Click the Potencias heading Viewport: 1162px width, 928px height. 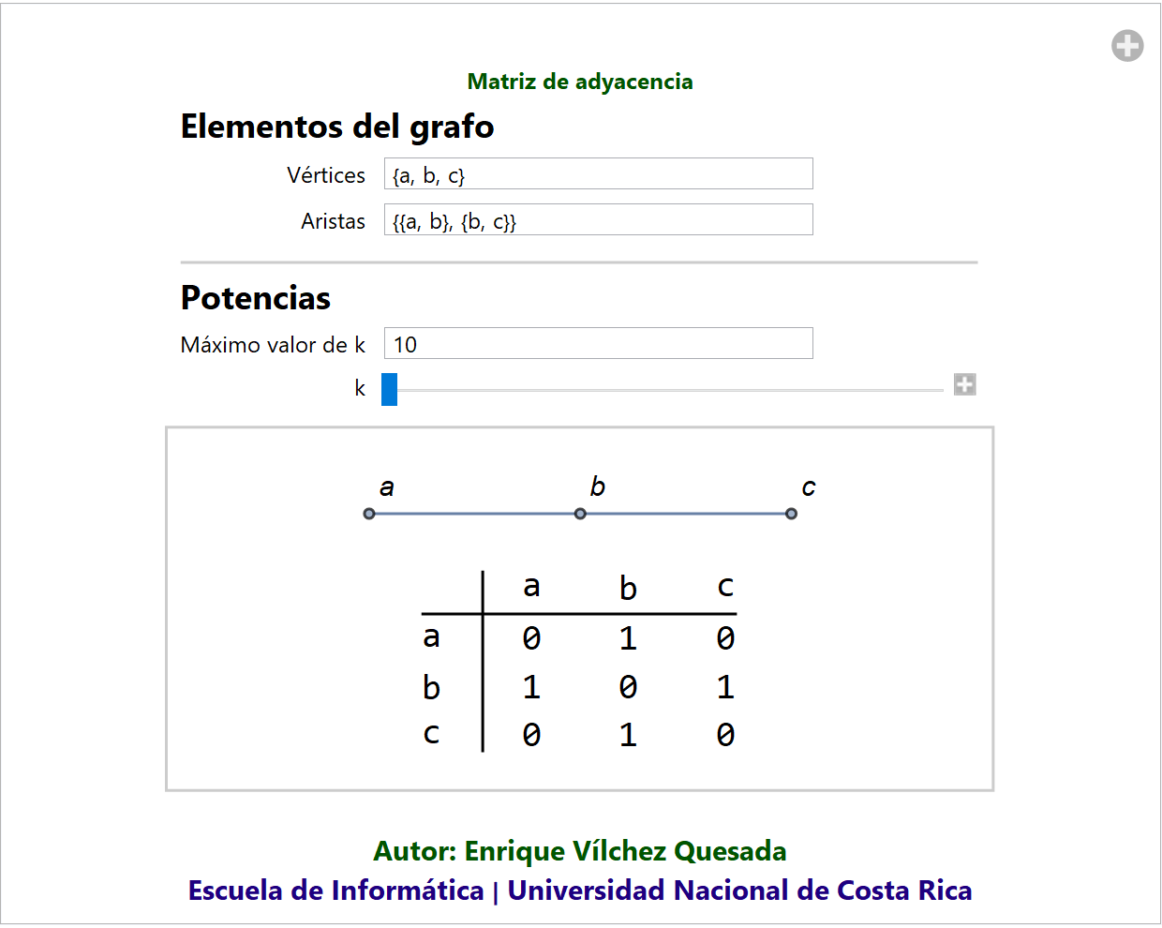point(256,298)
